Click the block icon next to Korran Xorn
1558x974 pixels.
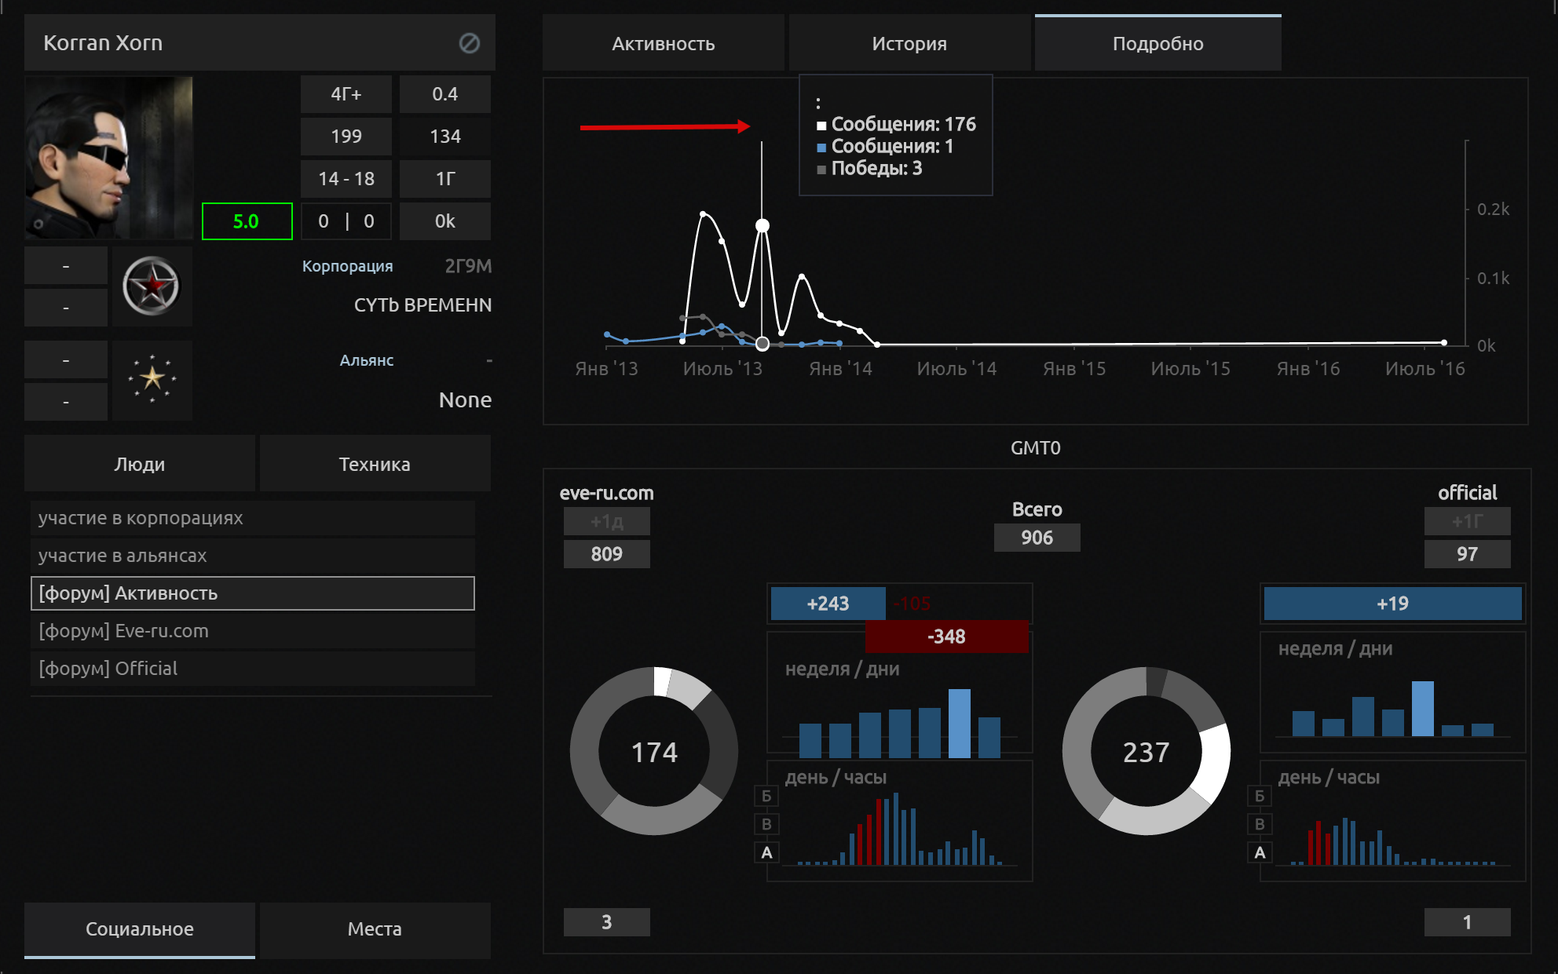pyautogui.click(x=469, y=43)
